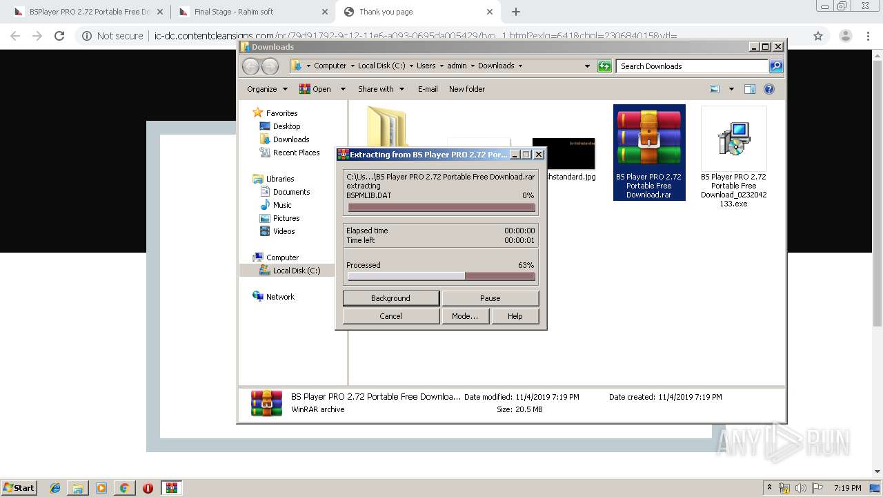
Task: Open Internet Explorer from the taskbar
Action: [x=55, y=488]
